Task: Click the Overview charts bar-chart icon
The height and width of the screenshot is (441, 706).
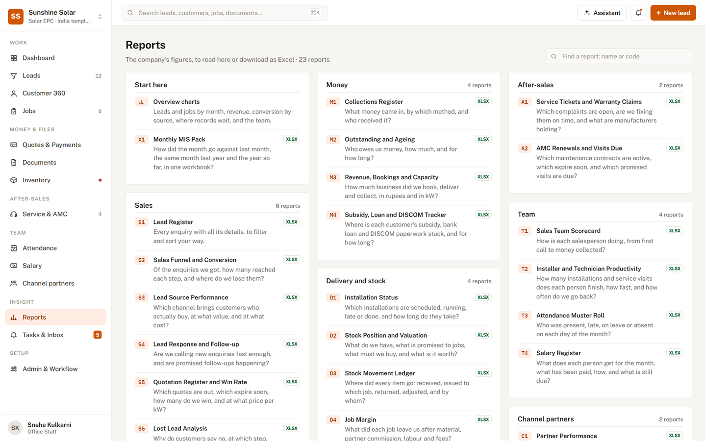Action: tap(141, 102)
